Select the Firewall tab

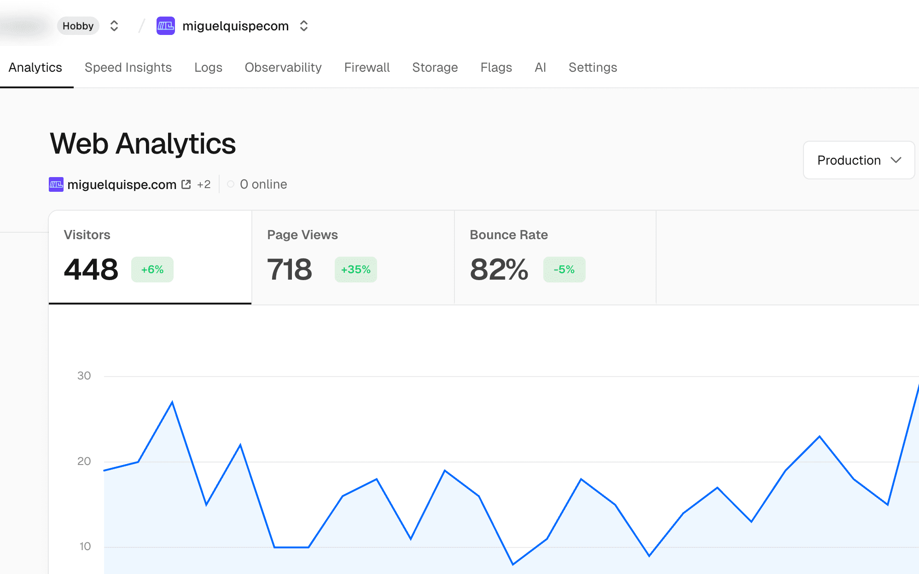point(367,68)
